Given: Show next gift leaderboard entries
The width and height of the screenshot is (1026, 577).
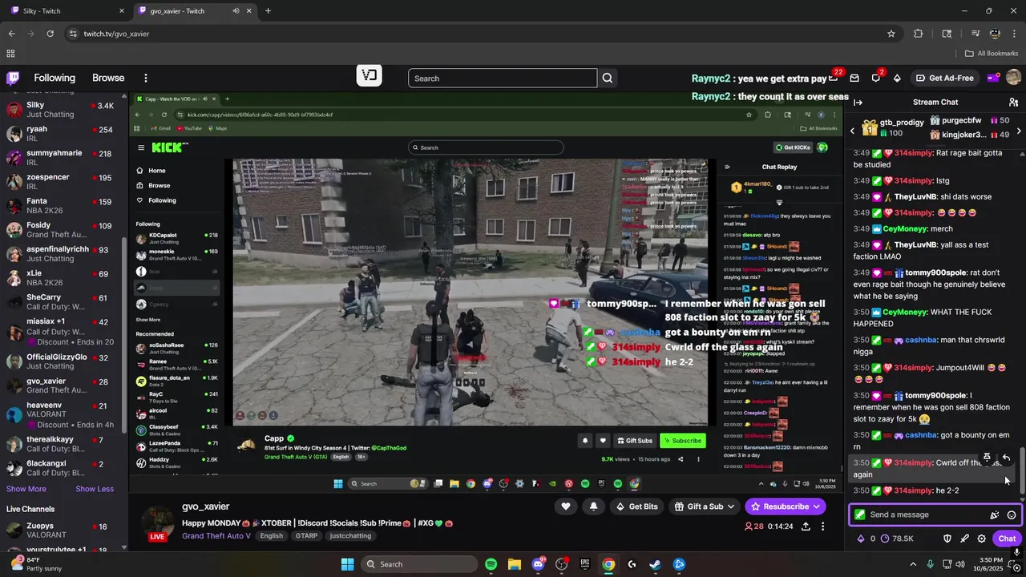Looking at the screenshot, I should coord(1019,131).
